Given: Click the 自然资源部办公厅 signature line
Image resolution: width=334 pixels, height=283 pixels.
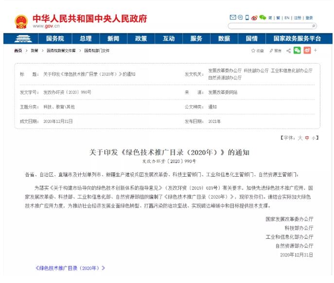Looking at the screenshot, I should point(294,246).
